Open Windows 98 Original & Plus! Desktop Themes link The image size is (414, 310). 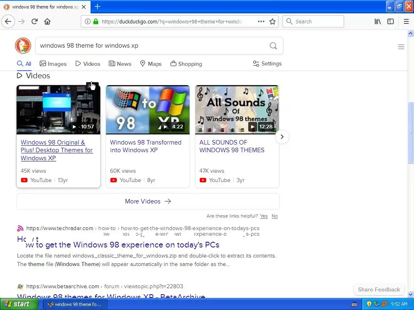click(x=57, y=150)
